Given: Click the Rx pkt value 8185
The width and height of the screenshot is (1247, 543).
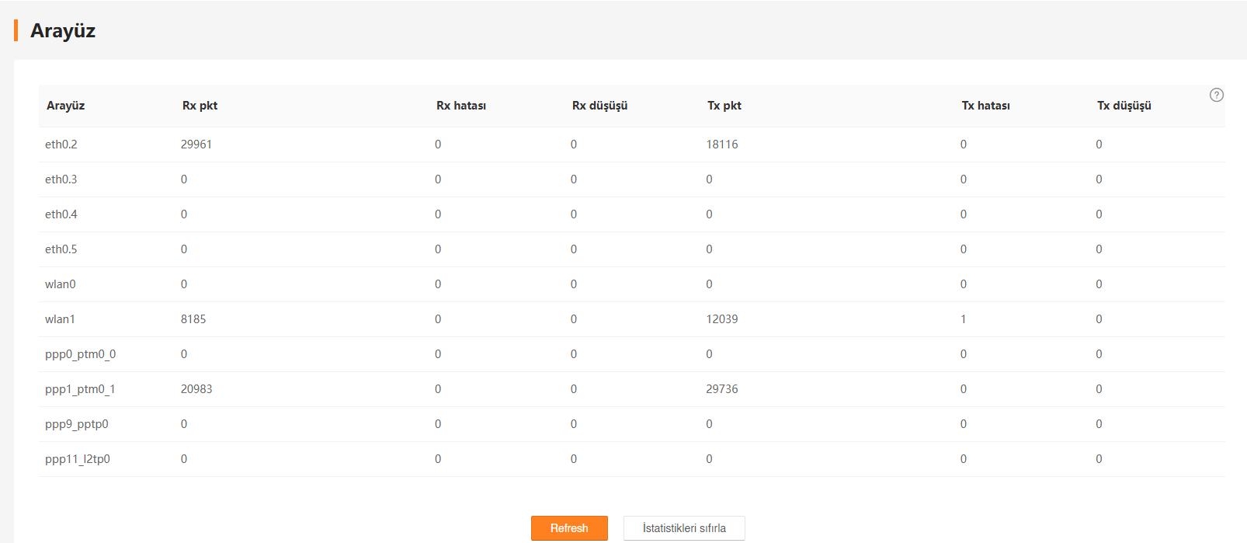Looking at the screenshot, I should point(193,319).
